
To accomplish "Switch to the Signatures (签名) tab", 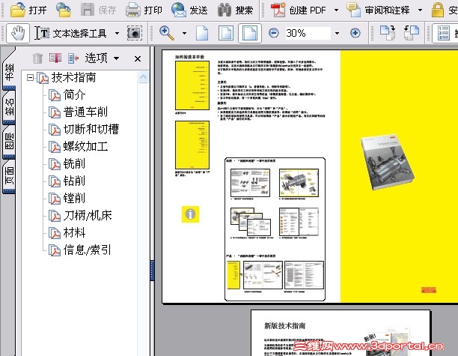I will coord(9,106).
